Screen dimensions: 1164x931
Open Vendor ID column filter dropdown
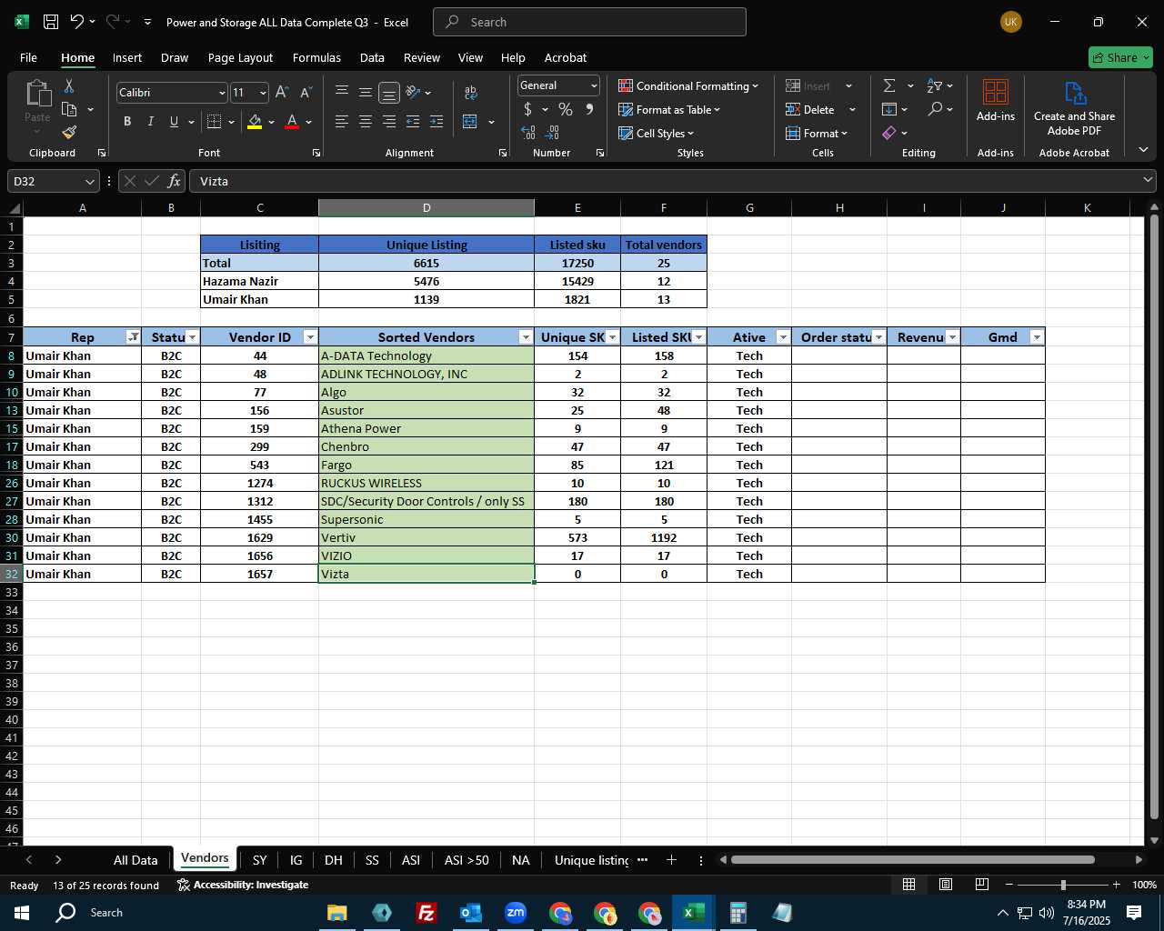[310, 337]
